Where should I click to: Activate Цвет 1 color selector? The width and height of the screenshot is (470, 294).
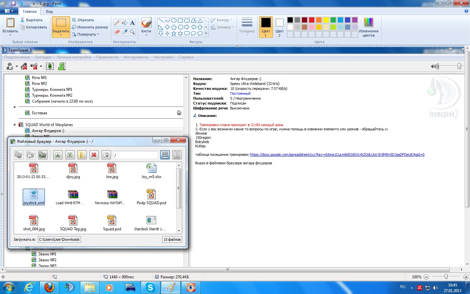coord(266,27)
